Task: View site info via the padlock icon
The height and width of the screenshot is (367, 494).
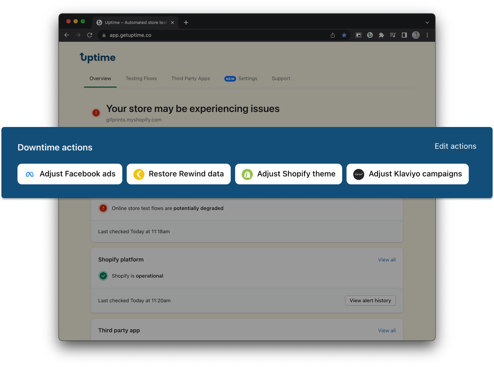Action: 104,35
